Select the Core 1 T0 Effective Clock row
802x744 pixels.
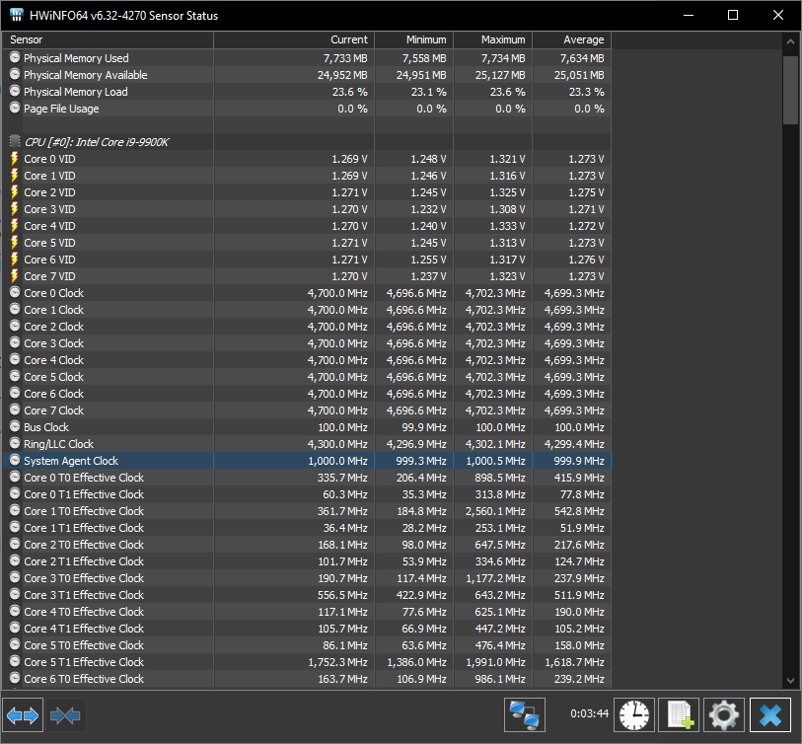pos(307,511)
